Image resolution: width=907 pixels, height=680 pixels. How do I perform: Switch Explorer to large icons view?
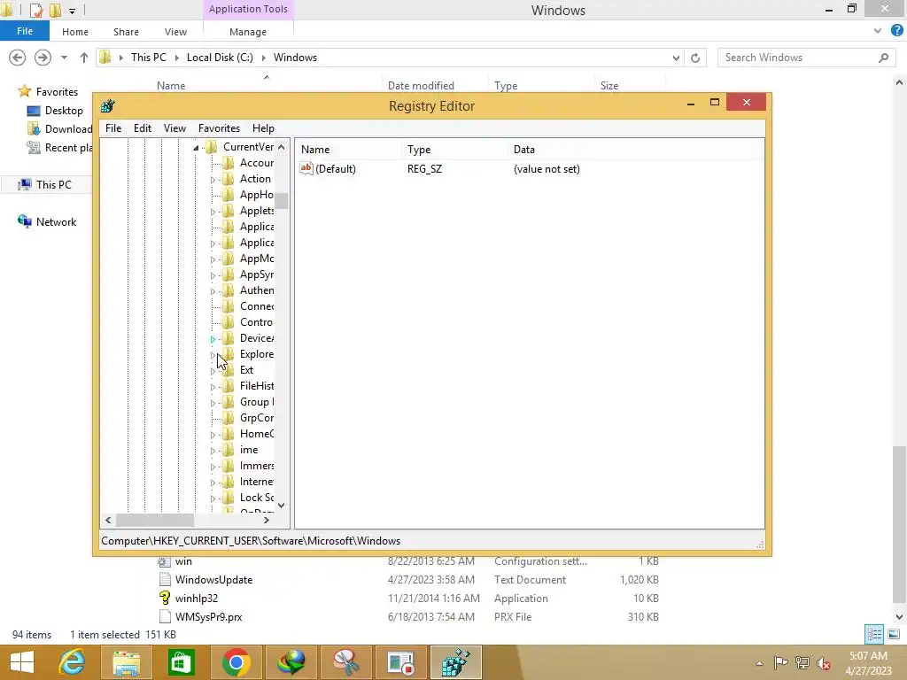(x=893, y=634)
